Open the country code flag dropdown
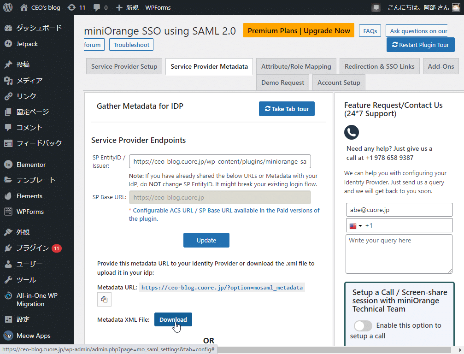Viewport: 464px width, 354px height. pyautogui.click(x=355, y=226)
